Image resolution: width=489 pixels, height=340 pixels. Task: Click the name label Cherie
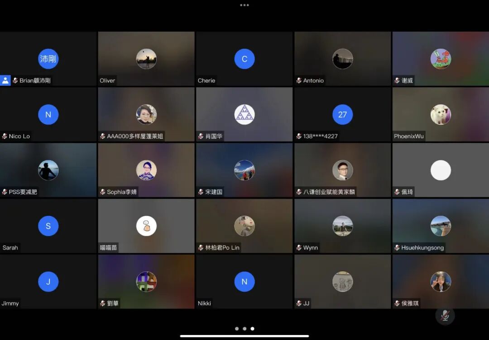click(206, 80)
